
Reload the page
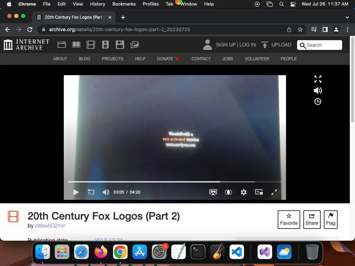[30, 29]
